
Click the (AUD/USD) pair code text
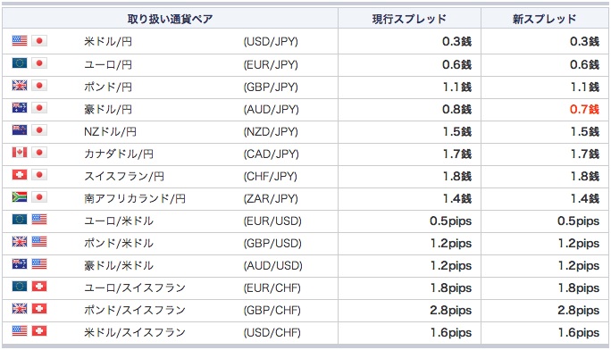272,265
